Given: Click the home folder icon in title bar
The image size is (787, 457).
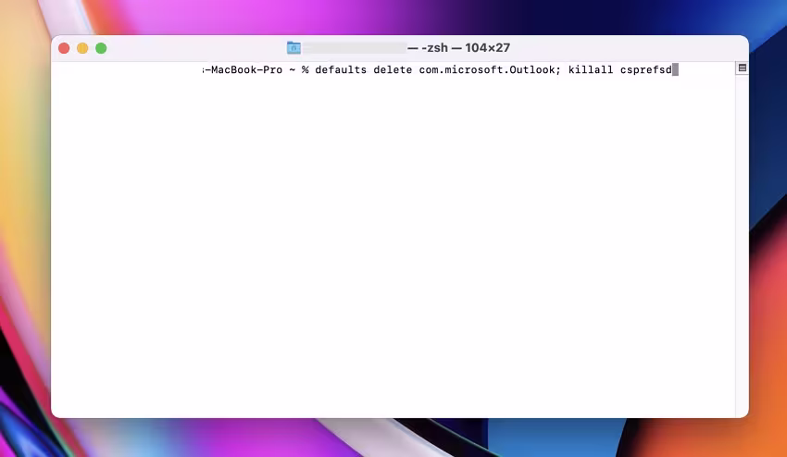Looking at the screenshot, I should [x=294, y=48].
